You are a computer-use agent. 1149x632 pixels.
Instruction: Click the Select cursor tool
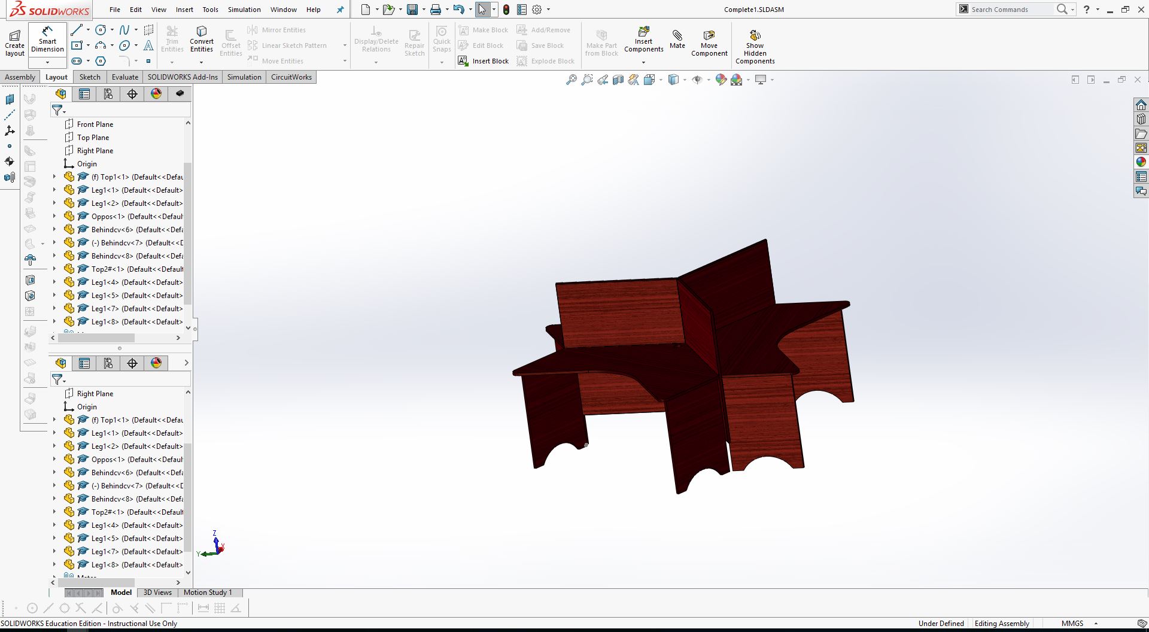pyautogui.click(x=482, y=10)
